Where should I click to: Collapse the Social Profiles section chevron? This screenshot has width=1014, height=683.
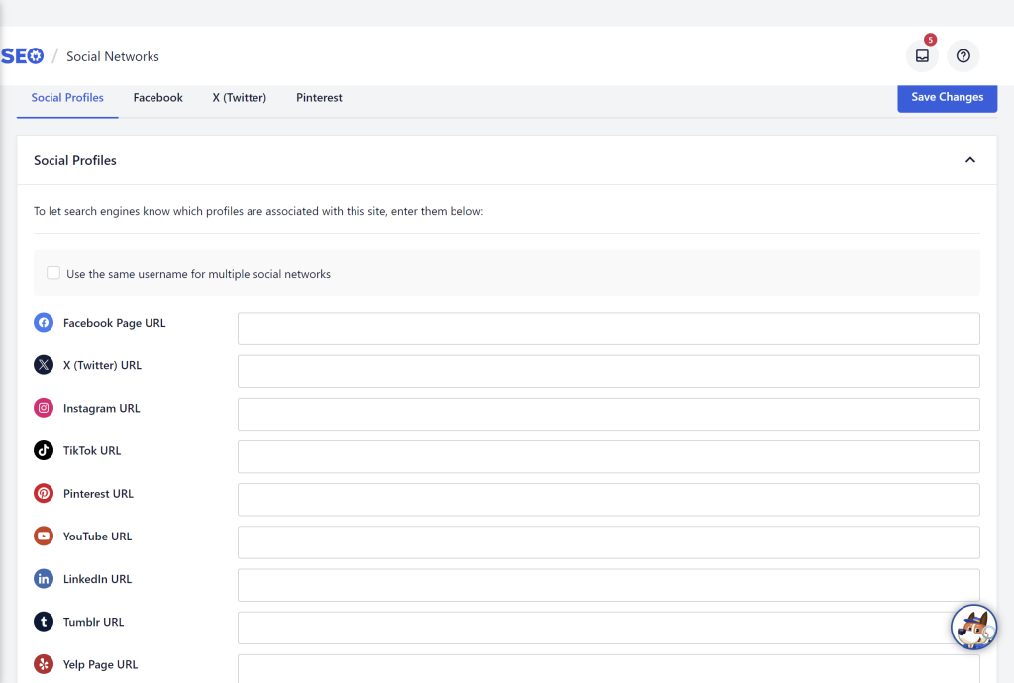970,160
